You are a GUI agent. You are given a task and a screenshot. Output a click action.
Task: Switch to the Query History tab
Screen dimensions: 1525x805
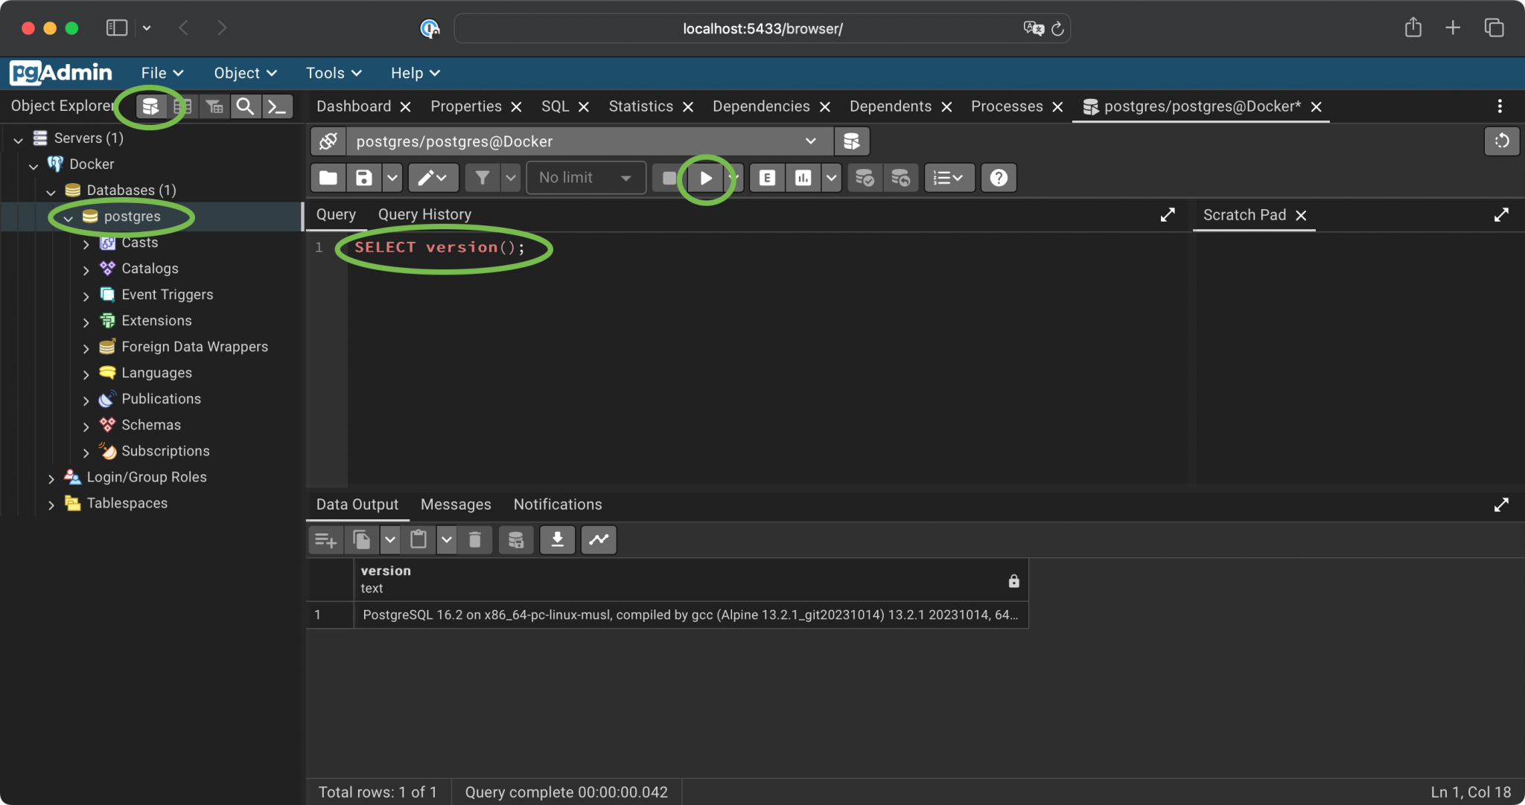[x=424, y=214]
